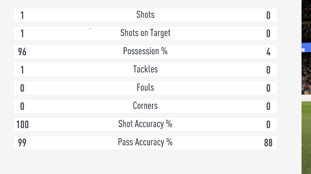Click the Possession % label
311x174 pixels.
145,51
